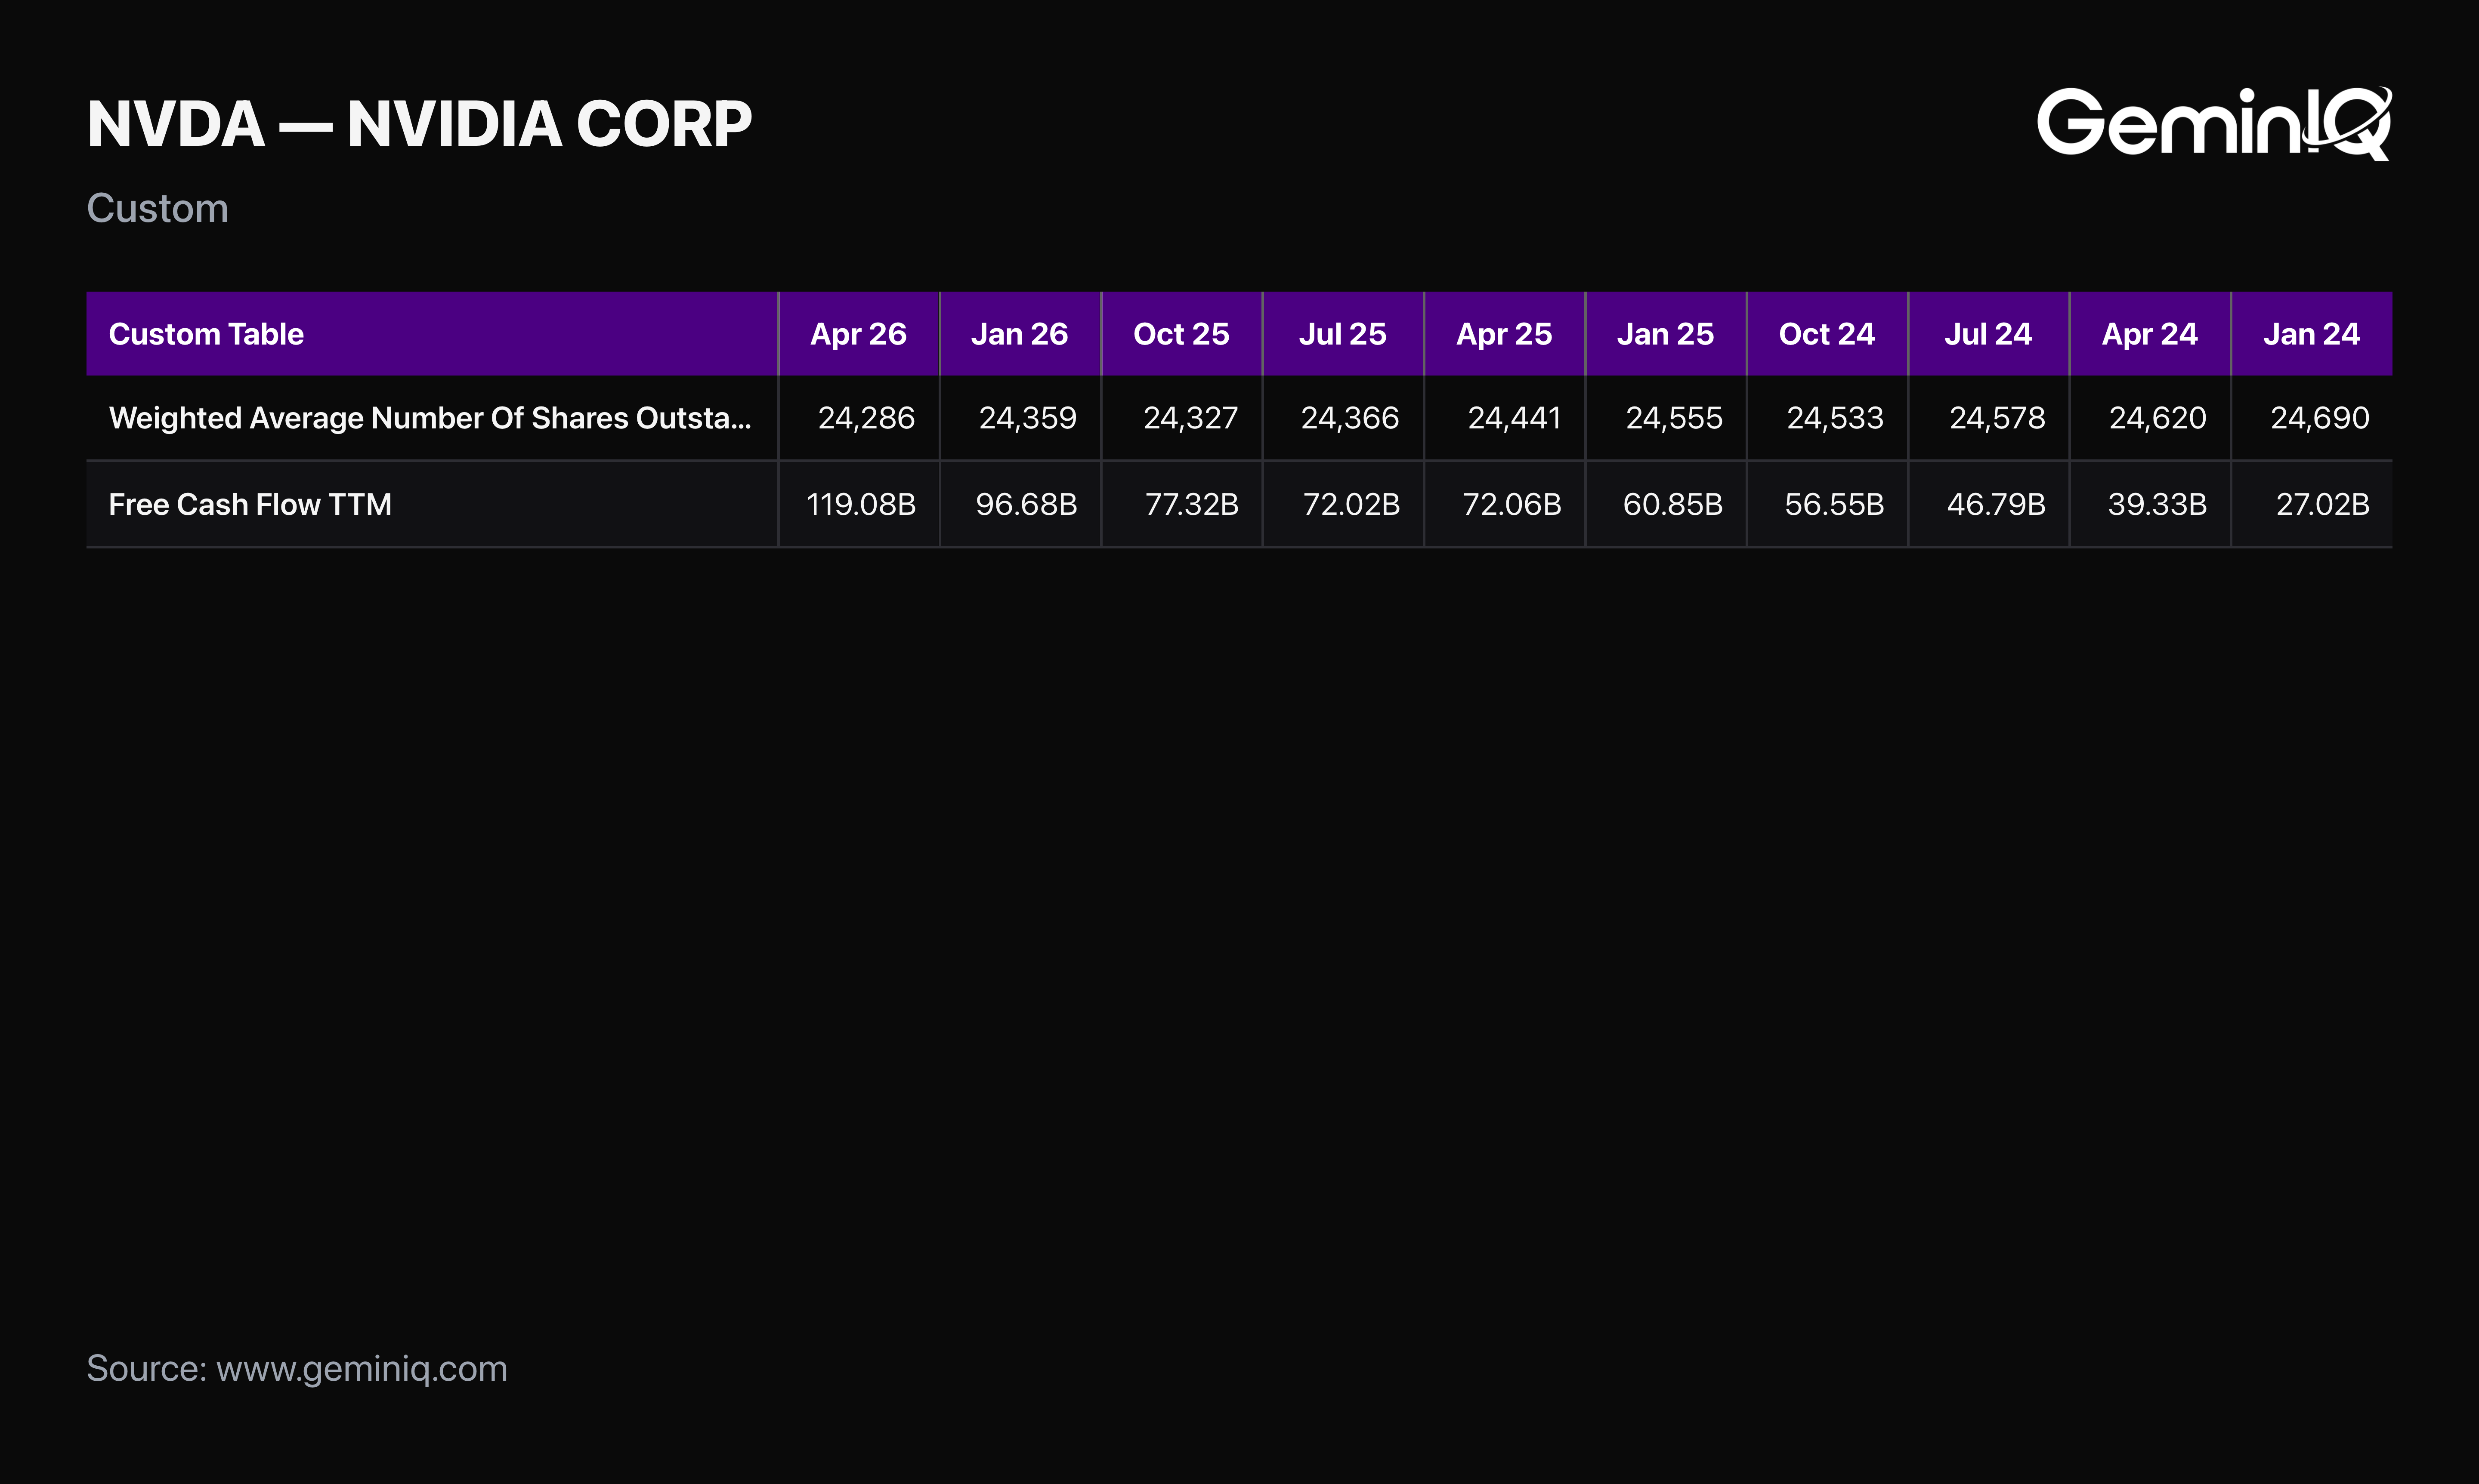Click the free cash flow value 27.02B
This screenshot has height=1484, width=2479.
[x=2323, y=504]
